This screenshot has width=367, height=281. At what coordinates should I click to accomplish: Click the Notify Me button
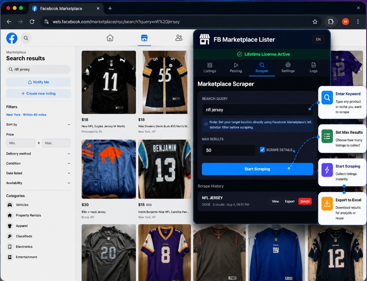pyautogui.click(x=38, y=82)
